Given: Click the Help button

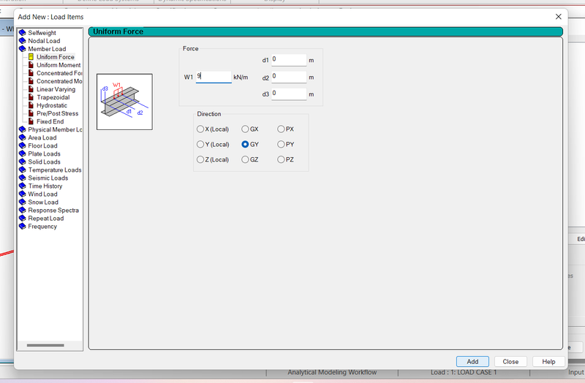Looking at the screenshot, I should point(548,361).
